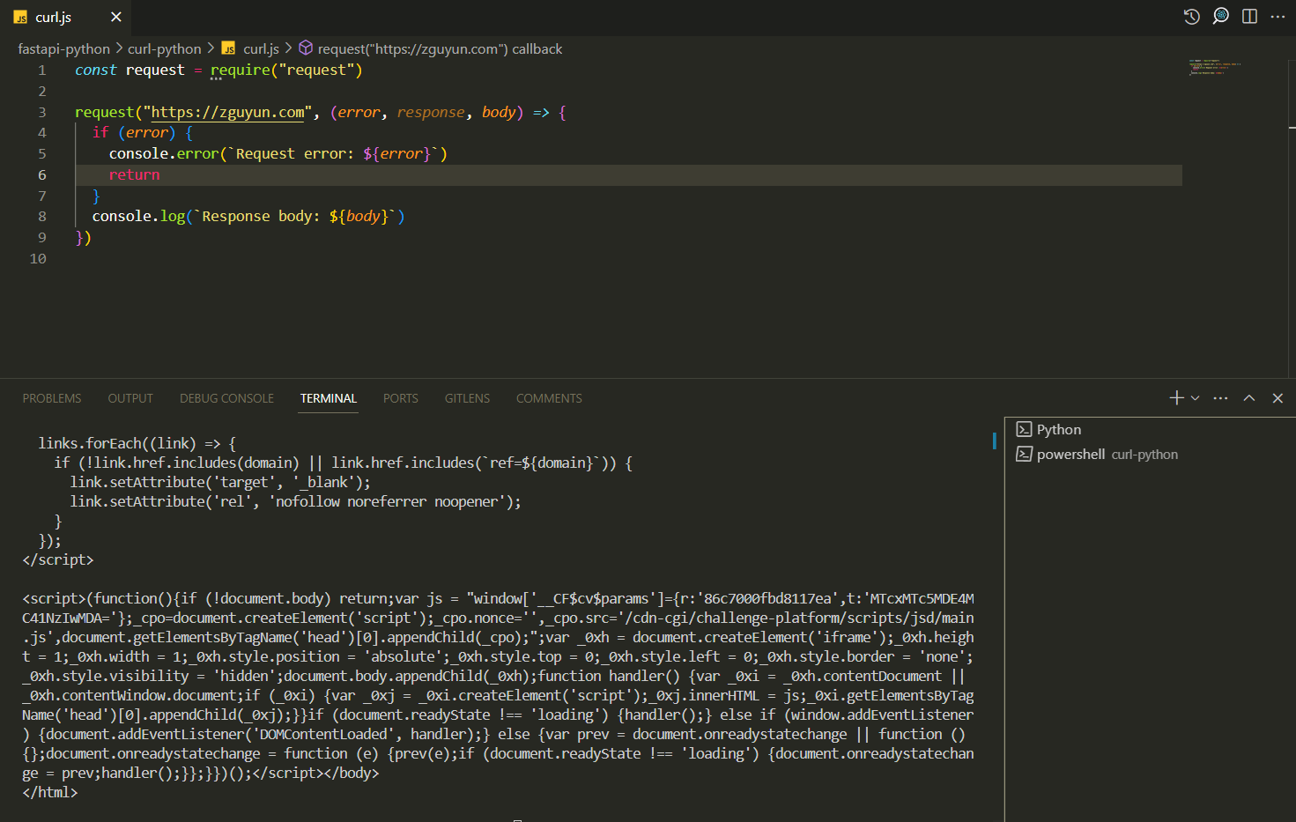Switch to the OUTPUT panel tab
Screen dimensions: 1296x822
(x=130, y=398)
